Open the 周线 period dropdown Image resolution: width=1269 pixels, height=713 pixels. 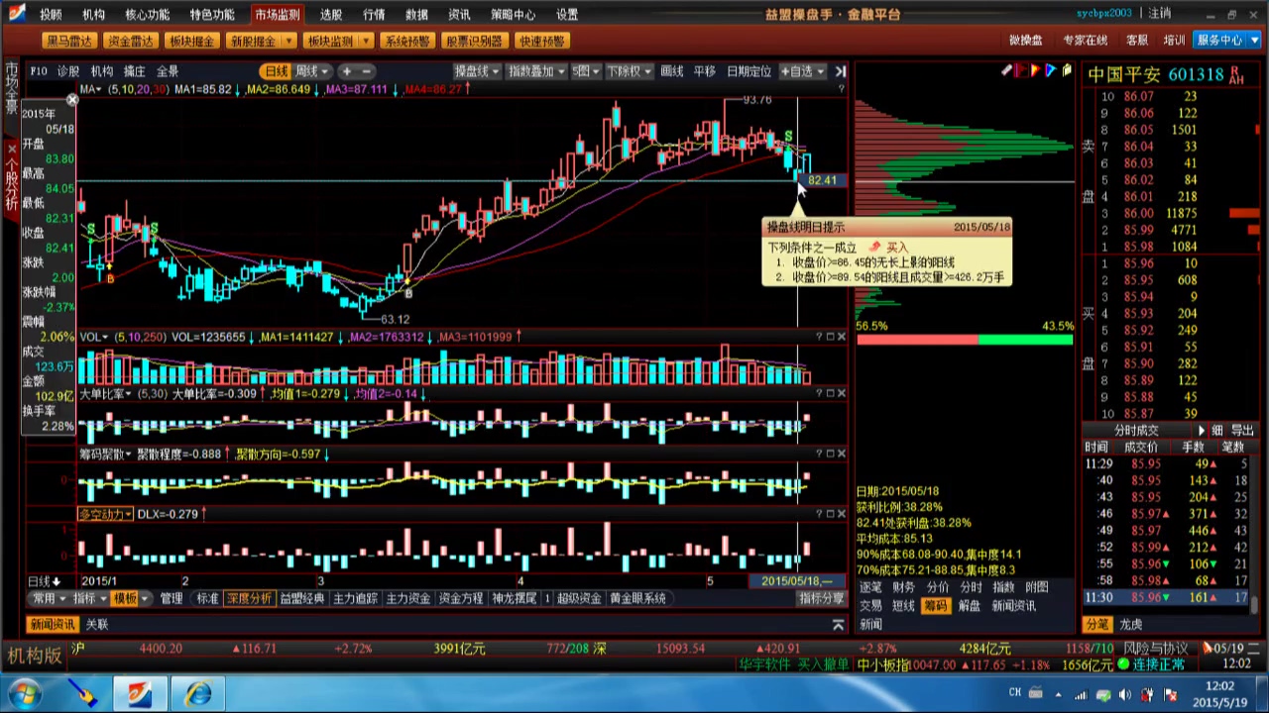pos(311,71)
